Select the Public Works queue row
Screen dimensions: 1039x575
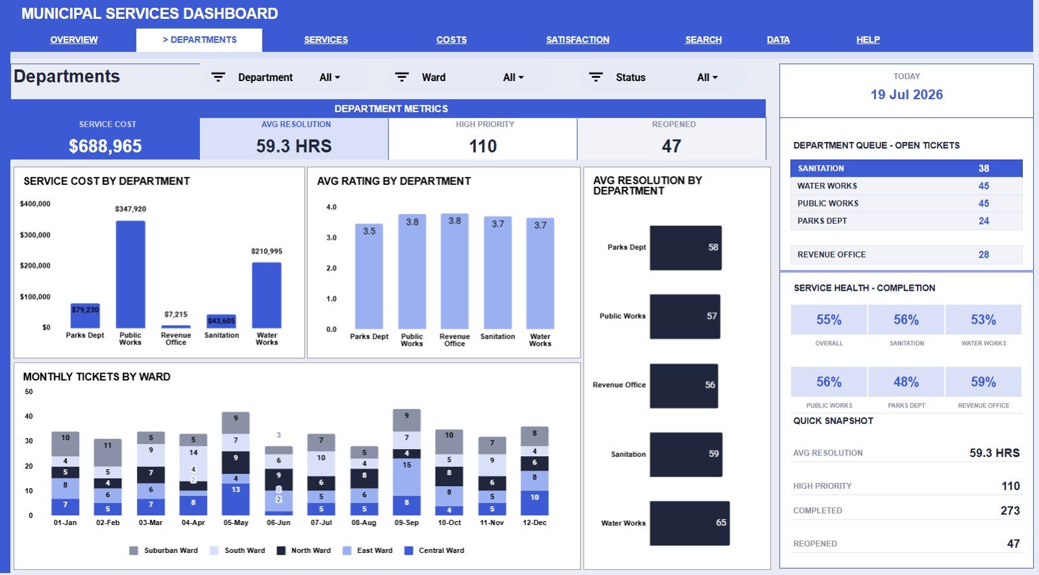click(x=906, y=203)
